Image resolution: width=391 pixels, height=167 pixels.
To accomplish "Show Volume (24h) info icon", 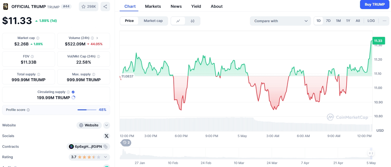I will click(92, 38).
